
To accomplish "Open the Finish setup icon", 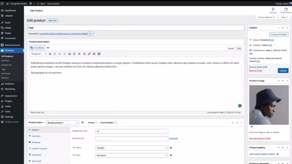I will pos(286,10).
